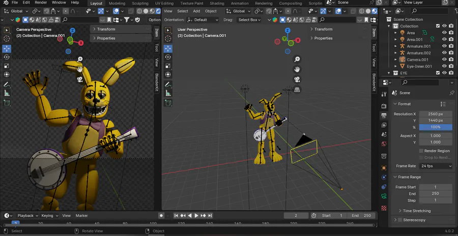The height and width of the screenshot is (236, 458).
Task: Activate the Move tool in the Camera Perspective viewport
Action: pos(7,48)
